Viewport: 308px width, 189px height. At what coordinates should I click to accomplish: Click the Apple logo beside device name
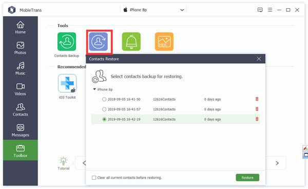(125, 10)
